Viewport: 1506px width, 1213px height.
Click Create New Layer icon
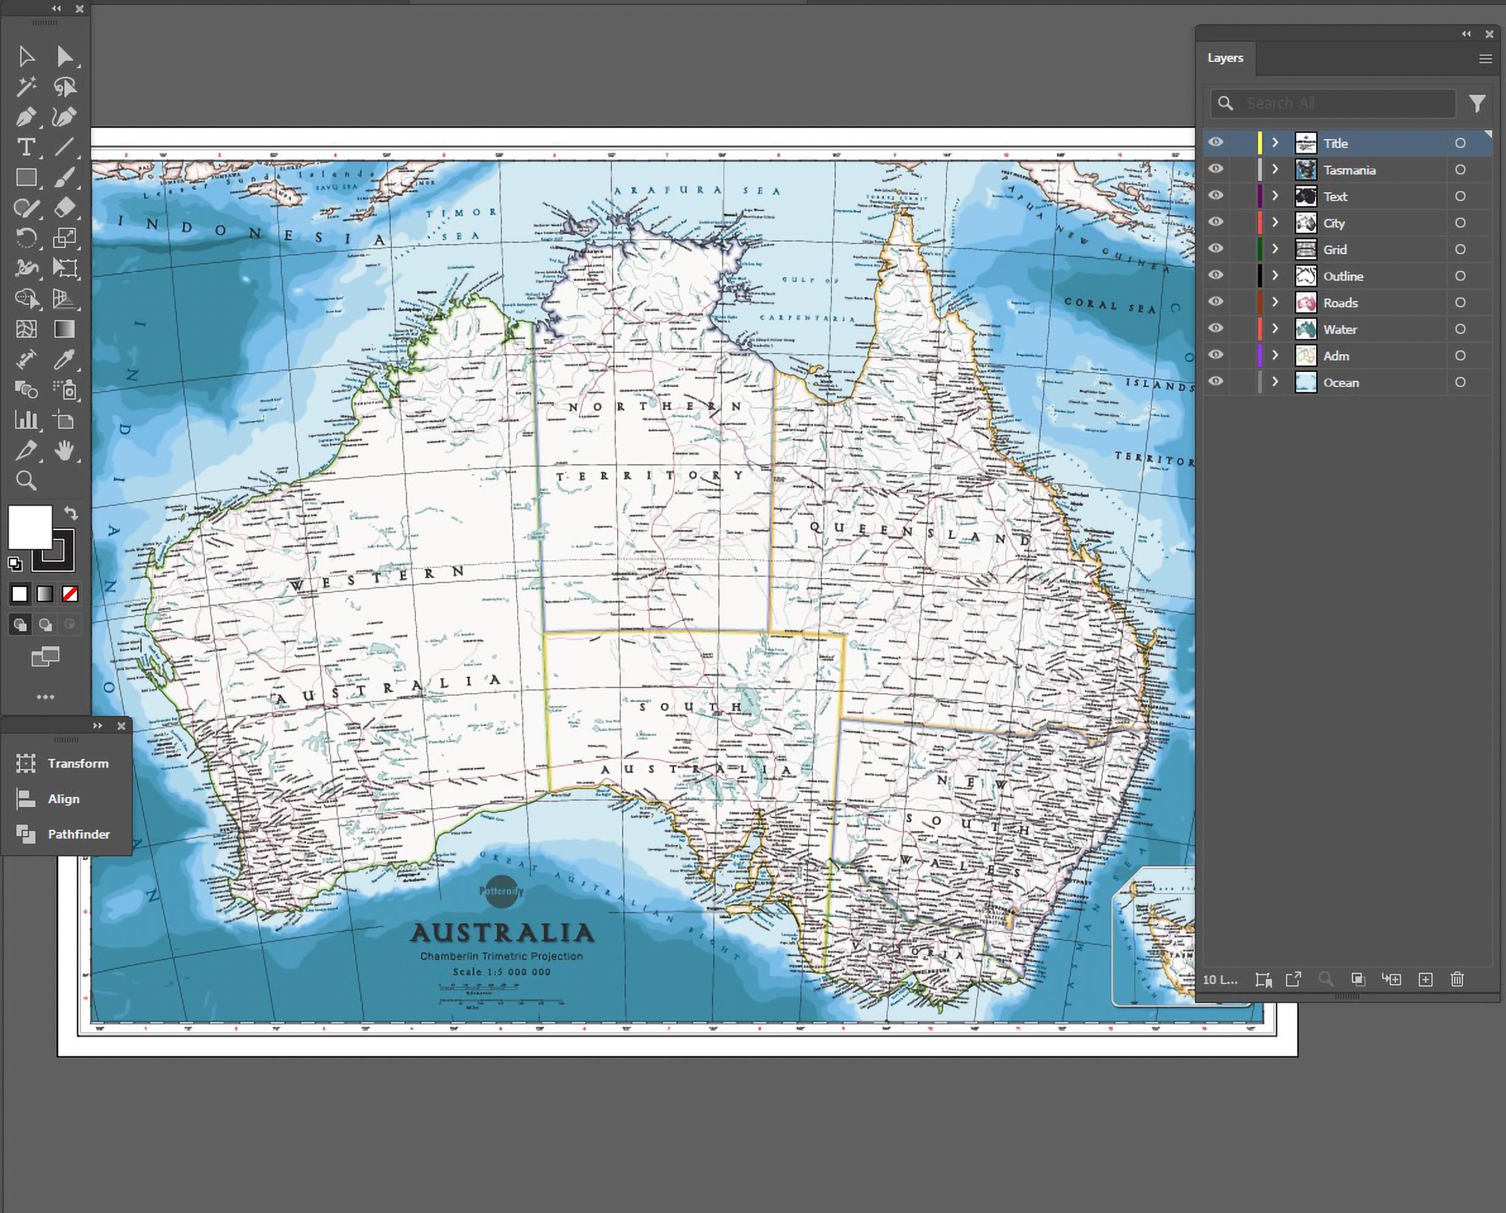(1426, 979)
